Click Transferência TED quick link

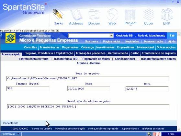[x=65, y=59]
